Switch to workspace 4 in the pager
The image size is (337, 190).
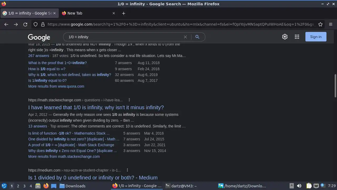[31, 186]
